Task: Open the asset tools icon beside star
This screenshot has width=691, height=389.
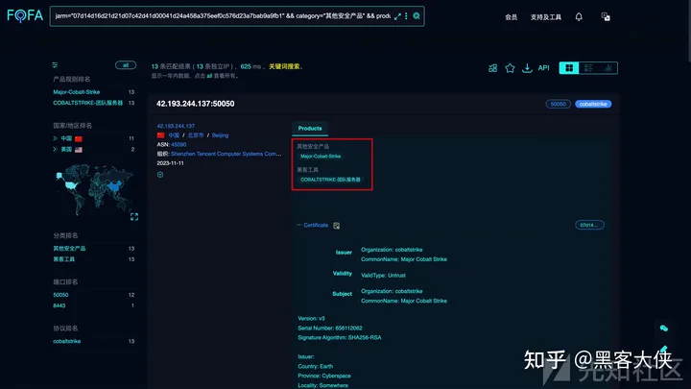Action: (x=492, y=68)
